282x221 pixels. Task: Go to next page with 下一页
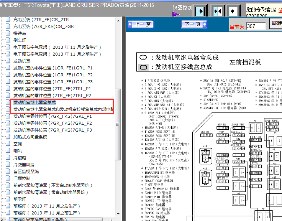click(194, 25)
